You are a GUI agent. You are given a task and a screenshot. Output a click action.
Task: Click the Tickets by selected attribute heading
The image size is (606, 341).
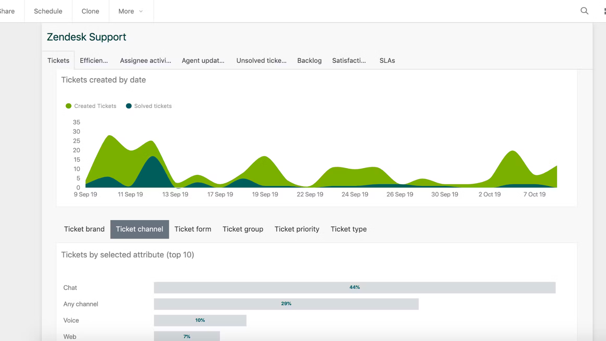coord(128,255)
